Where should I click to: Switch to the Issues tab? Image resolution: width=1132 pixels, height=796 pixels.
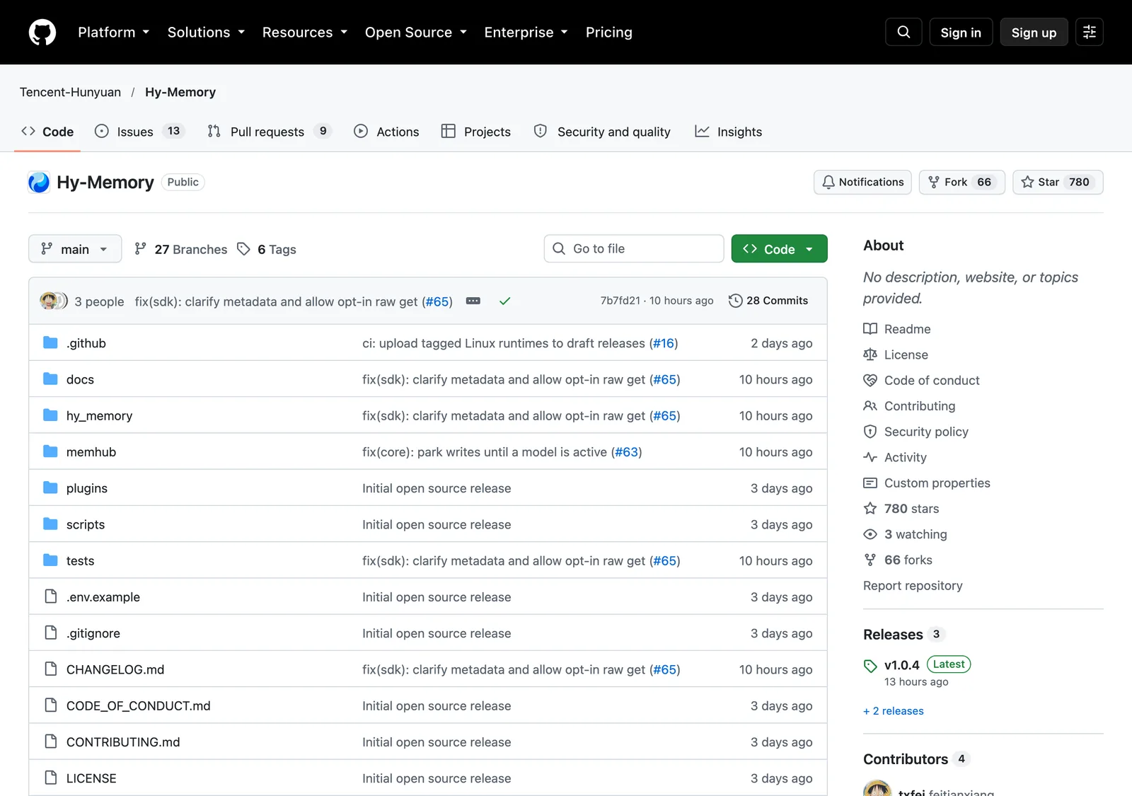tap(139, 132)
